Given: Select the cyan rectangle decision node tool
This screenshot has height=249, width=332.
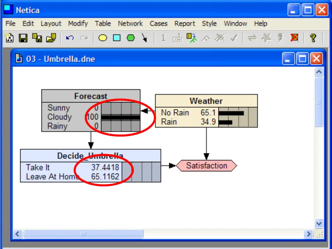Looking at the screenshot, I should [117, 38].
